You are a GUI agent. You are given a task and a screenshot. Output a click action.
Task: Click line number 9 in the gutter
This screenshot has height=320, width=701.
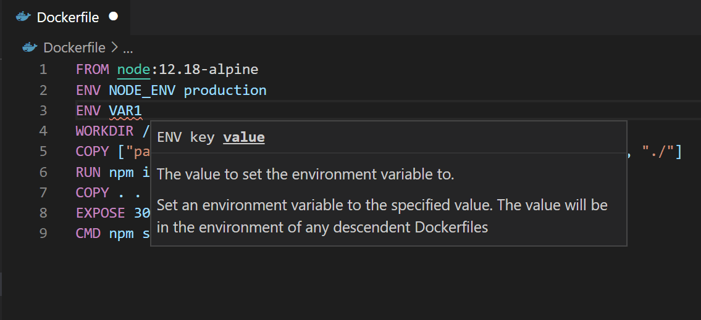(43, 234)
